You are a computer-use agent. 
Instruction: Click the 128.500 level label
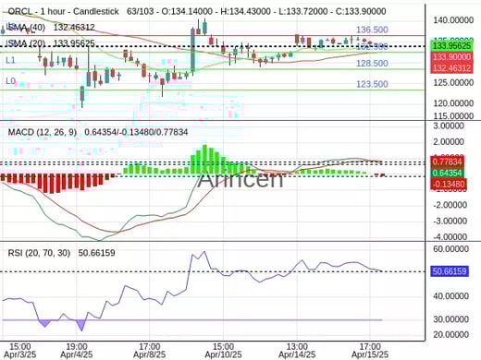pos(372,64)
